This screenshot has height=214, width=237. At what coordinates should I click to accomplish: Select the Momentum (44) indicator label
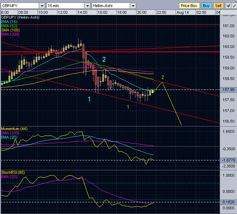(x=14, y=129)
